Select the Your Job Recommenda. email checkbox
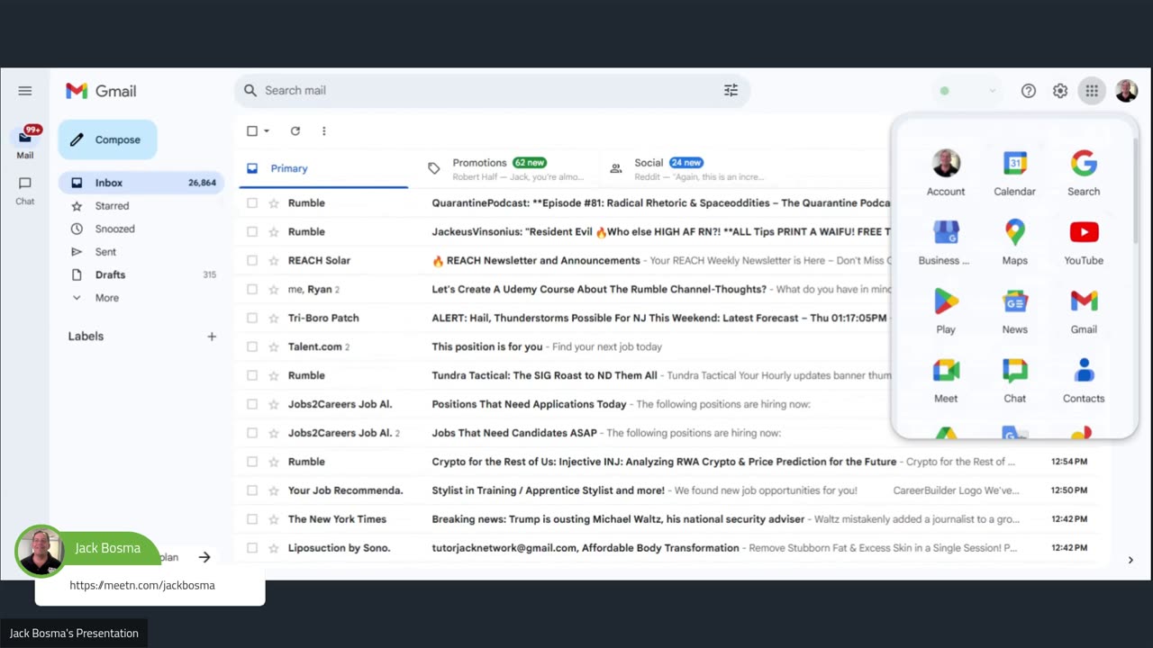Viewport: 1153px width, 648px height. [x=252, y=490]
